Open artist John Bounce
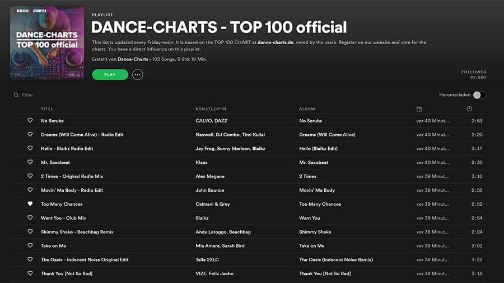Image resolution: width=504 pixels, height=283 pixels. 209,190
